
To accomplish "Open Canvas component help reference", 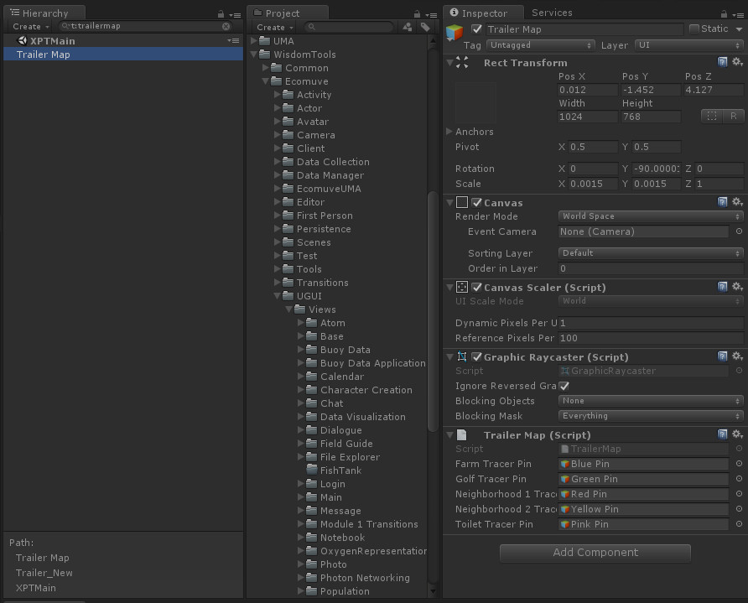I will (723, 202).
